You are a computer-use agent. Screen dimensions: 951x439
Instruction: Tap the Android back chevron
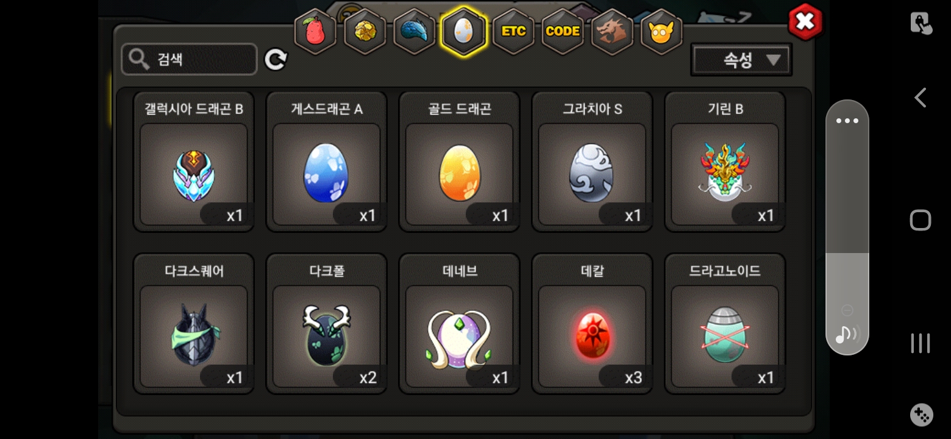point(920,98)
